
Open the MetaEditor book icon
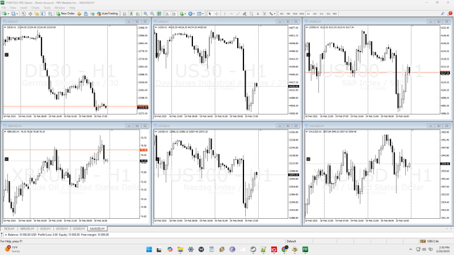pos(79,14)
